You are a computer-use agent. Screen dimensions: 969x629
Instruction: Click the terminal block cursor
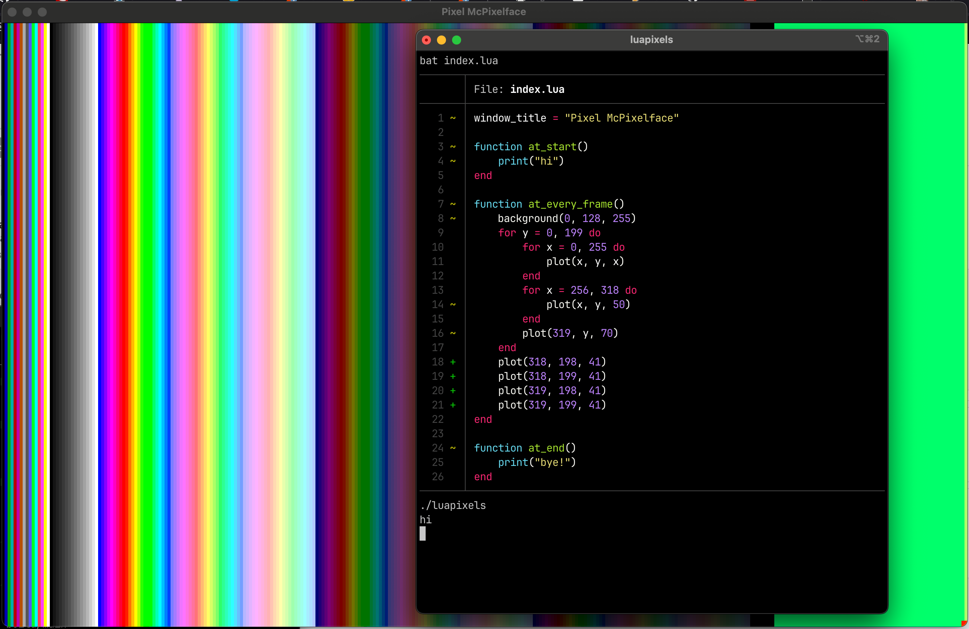coord(423,533)
